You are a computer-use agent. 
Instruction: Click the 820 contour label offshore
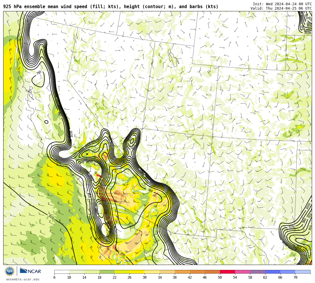[51, 217]
